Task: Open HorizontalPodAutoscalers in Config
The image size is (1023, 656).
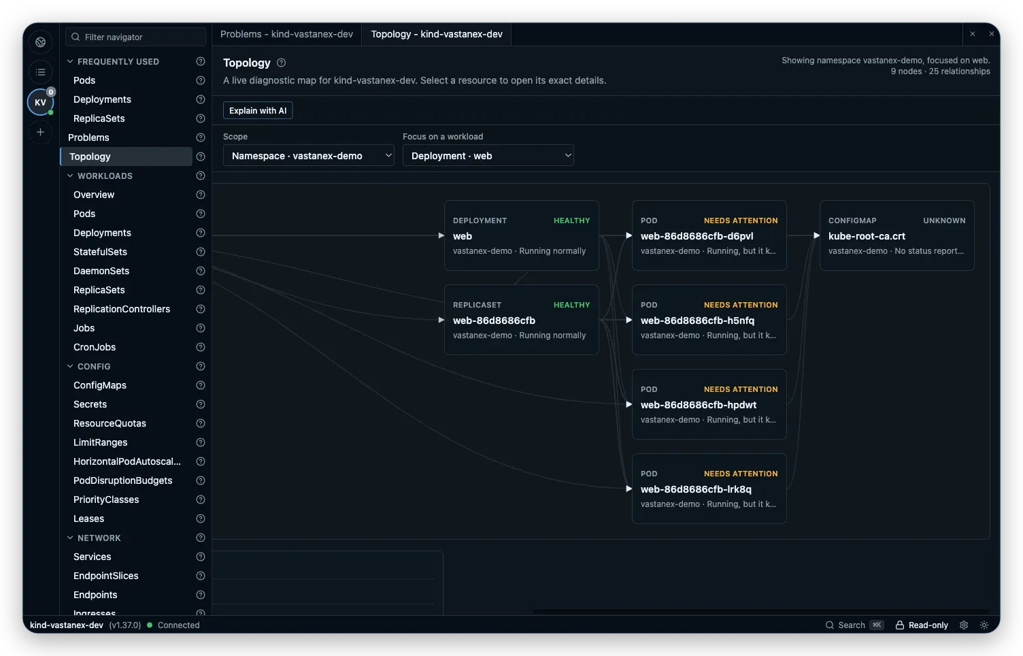Action: pyautogui.click(x=127, y=461)
